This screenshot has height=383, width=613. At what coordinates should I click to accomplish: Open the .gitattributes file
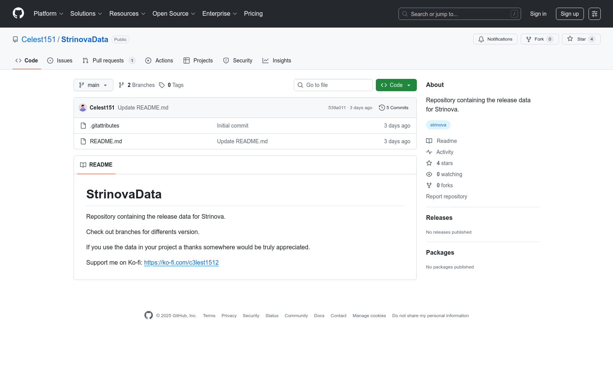[105, 126]
